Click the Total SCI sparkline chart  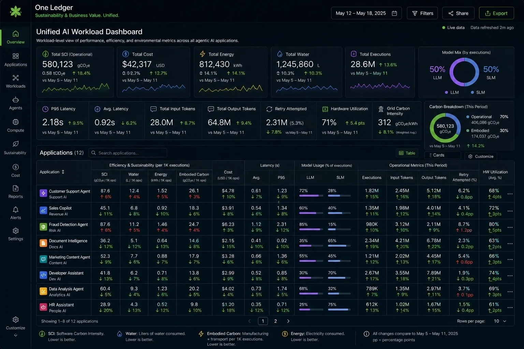click(x=75, y=88)
